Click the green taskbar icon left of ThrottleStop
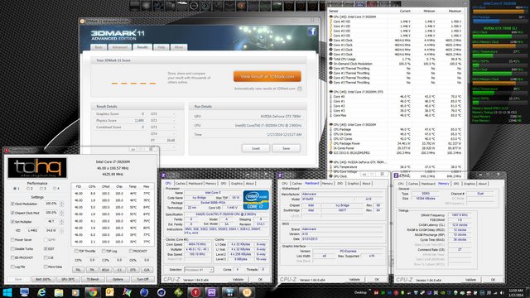Viewport: 530px width, 298px height. click(x=178, y=292)
